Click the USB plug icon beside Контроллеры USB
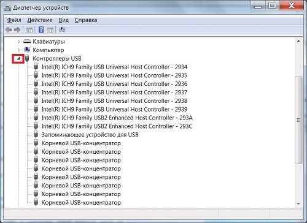This screenshot has width=307, height=223. (x=27, y=58)
